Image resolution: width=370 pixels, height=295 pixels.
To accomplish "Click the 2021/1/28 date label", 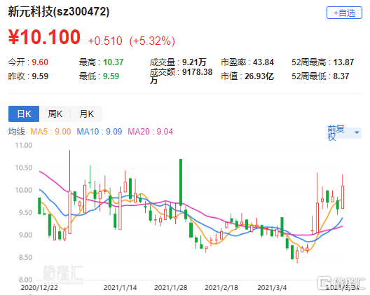I will [170, 288].
